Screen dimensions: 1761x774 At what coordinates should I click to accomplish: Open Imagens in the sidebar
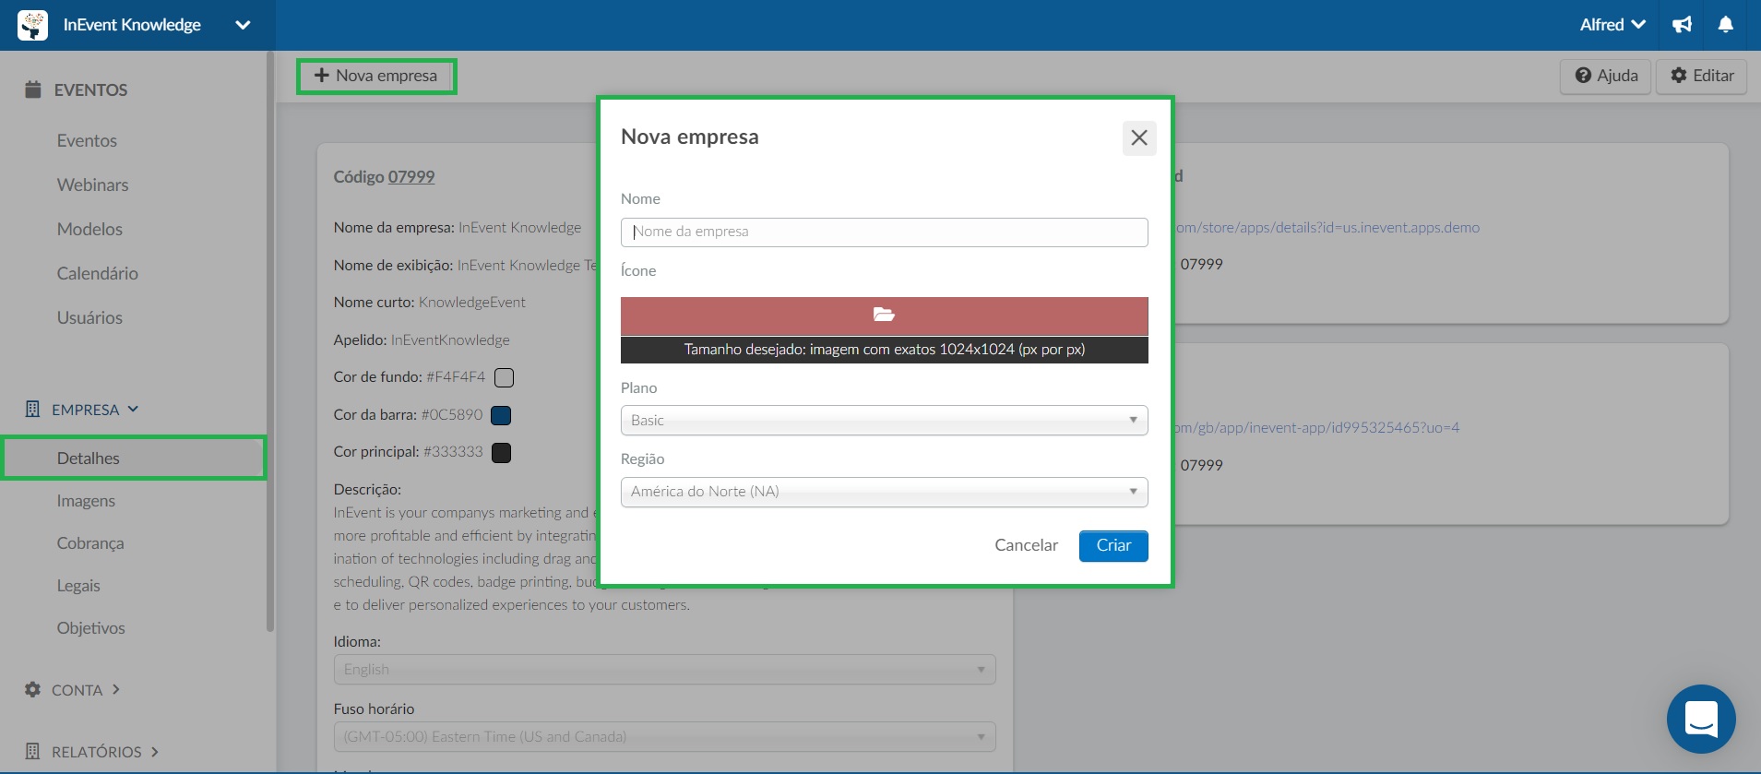tap(86, 501)
